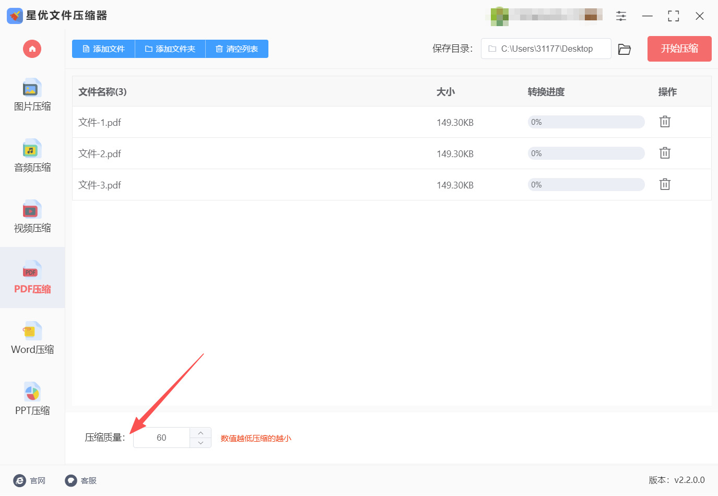Click the 149.30KB size of 文件-2.pdf

(455, 154)
